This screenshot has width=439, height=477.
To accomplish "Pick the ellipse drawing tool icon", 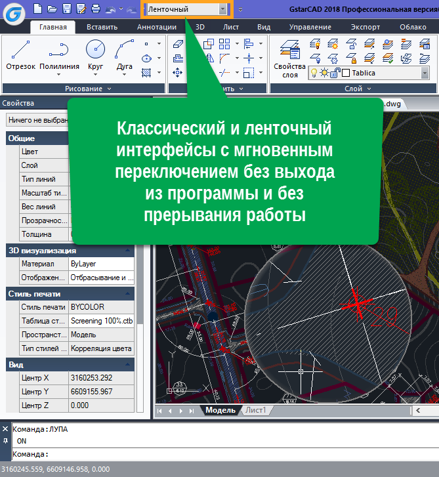I will click(x=146, y=58).
